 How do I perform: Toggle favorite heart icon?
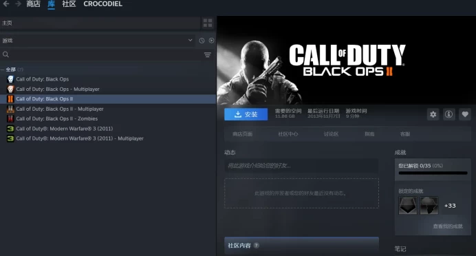coord(465,114)
